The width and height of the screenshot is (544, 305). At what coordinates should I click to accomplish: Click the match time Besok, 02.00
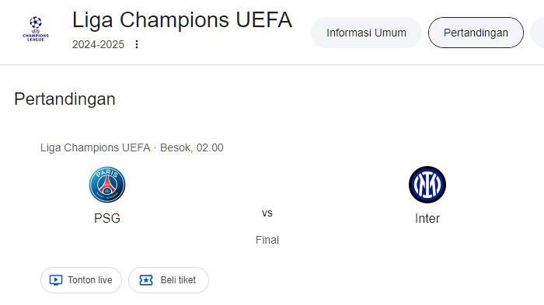tap(192, 147)
